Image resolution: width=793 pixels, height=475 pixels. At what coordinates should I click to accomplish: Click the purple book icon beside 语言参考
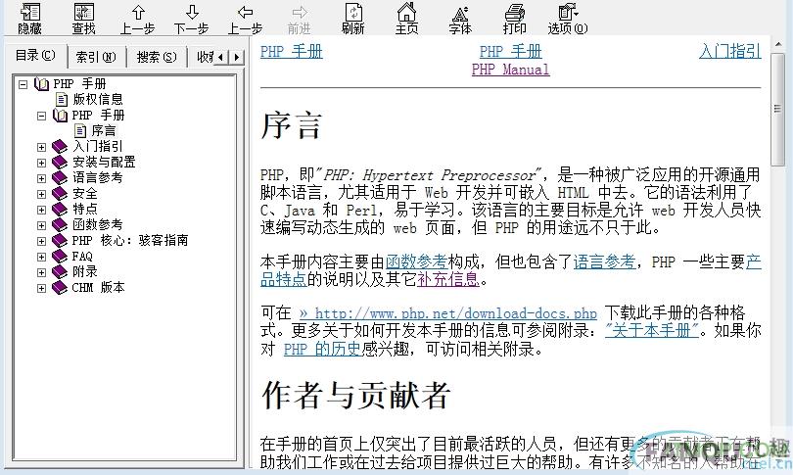60,178
